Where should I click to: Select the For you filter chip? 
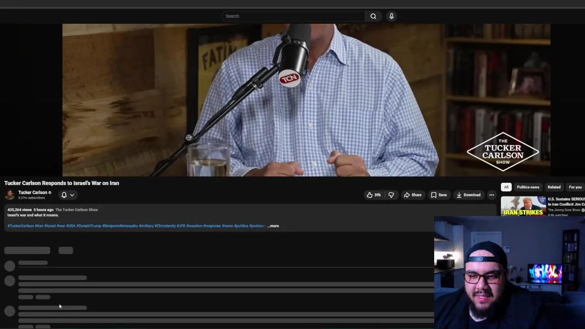(x=575, y=187)
